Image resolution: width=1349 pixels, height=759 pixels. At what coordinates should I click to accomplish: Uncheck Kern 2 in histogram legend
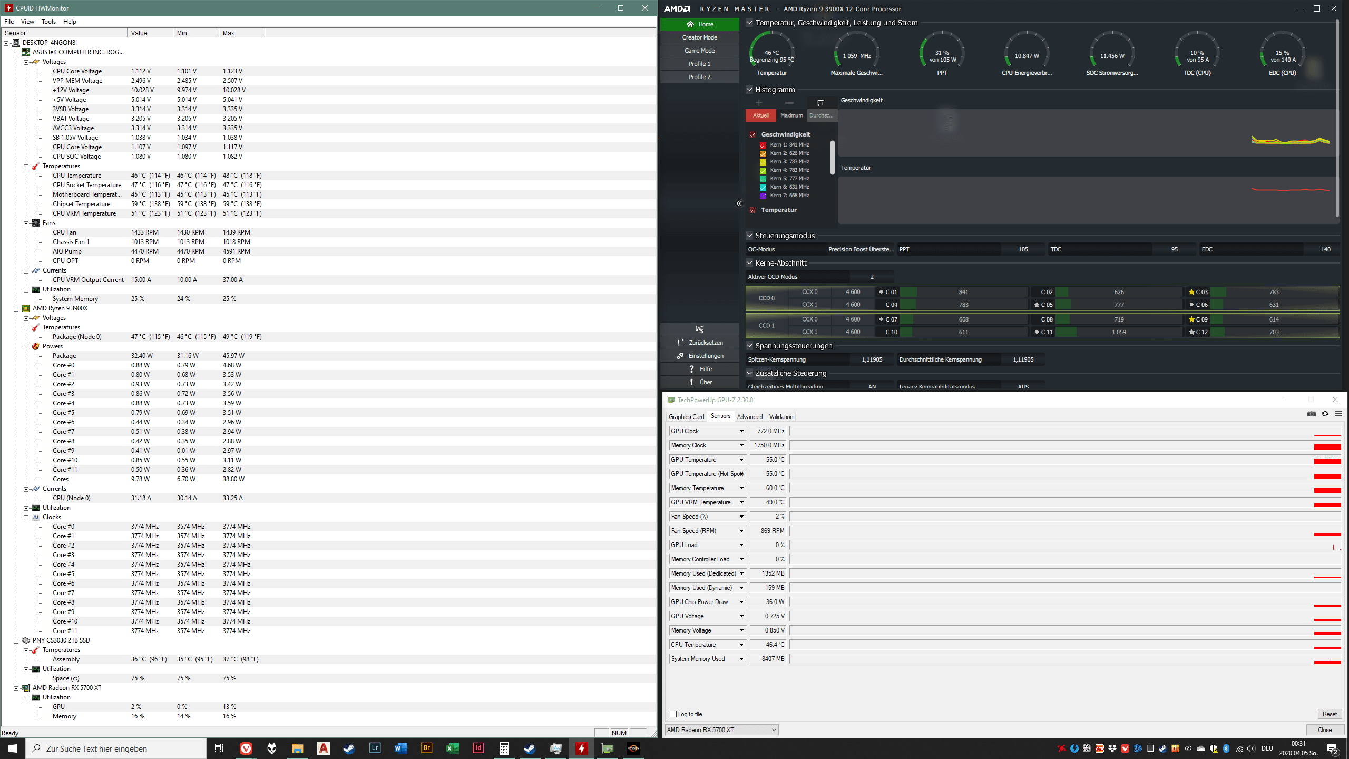click(x=763, y=153)
